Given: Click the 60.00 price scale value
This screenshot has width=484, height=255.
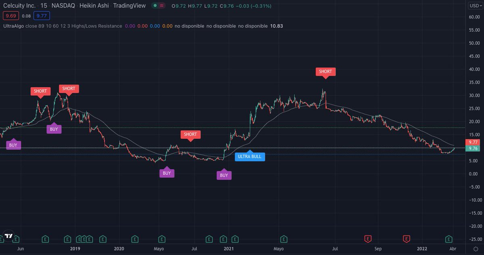Looking at the screenshot, I should pos(474,17).
